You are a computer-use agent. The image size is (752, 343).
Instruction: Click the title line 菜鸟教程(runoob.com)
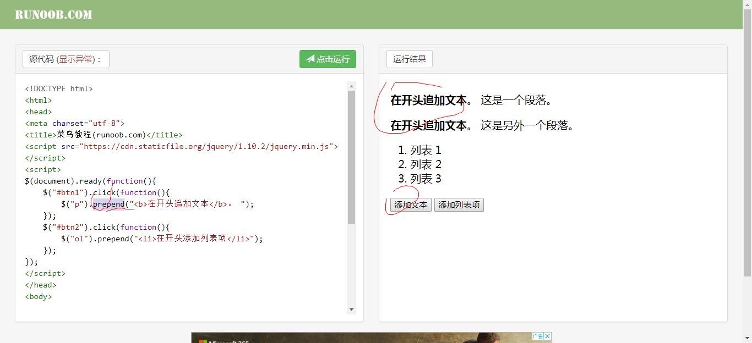(x=103, y=135)
